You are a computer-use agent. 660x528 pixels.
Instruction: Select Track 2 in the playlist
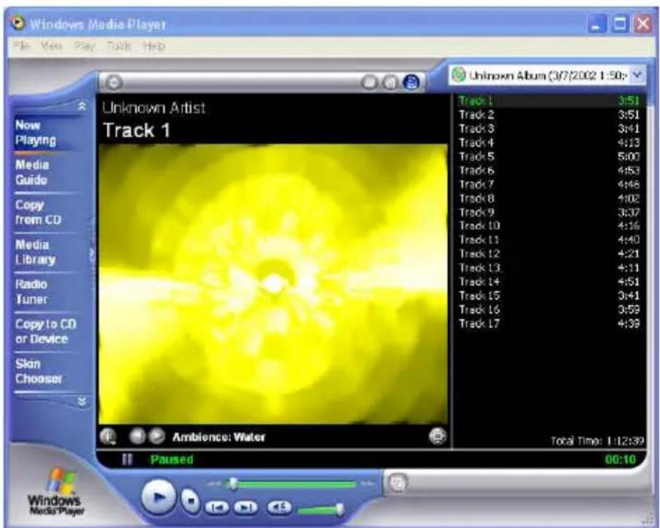549,115
